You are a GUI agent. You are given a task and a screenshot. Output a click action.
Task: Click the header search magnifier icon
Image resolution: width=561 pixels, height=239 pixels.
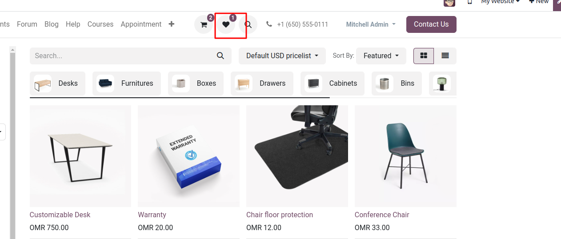(x=248, y=24)
